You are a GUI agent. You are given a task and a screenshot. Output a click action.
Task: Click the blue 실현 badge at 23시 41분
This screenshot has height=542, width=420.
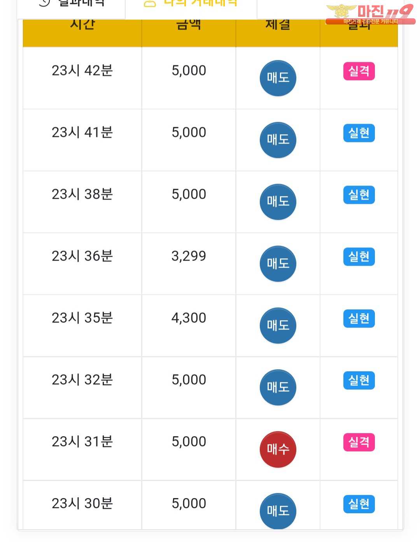(x=359, y=133)
